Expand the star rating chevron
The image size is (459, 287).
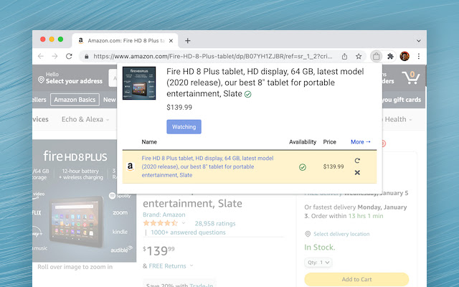tap(184, 223)
